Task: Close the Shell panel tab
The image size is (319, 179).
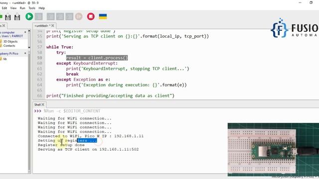Action: point(43,104)
